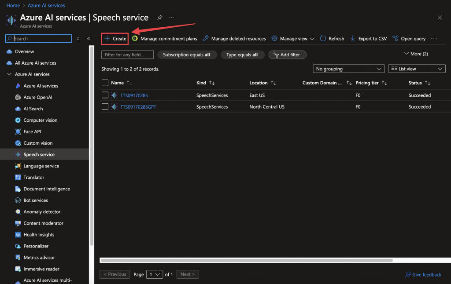Viewport: 451px width, 284px height.
Task: Expand More (2) filters
Action: tap(416, 54)
